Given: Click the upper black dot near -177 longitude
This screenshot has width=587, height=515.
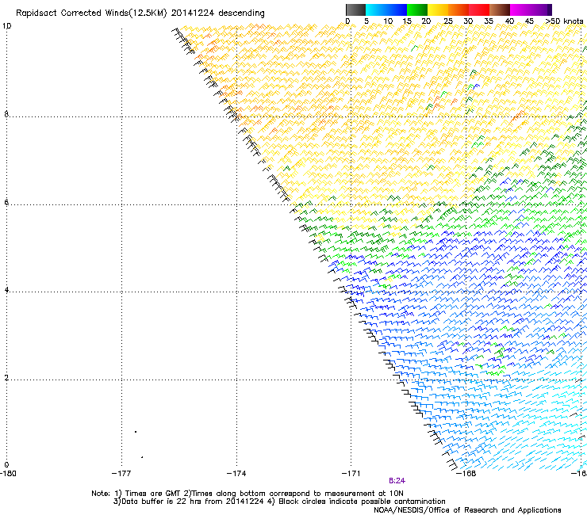Looking at the screenshot, I should pyautogui.click(x=136, y=432).
